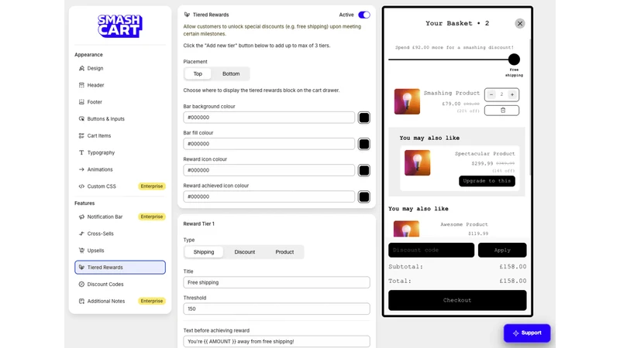Viewport: 620px width, 348px height.
Task: Open the Reward achieved icon colour swatch
Action: click(363, 197)
